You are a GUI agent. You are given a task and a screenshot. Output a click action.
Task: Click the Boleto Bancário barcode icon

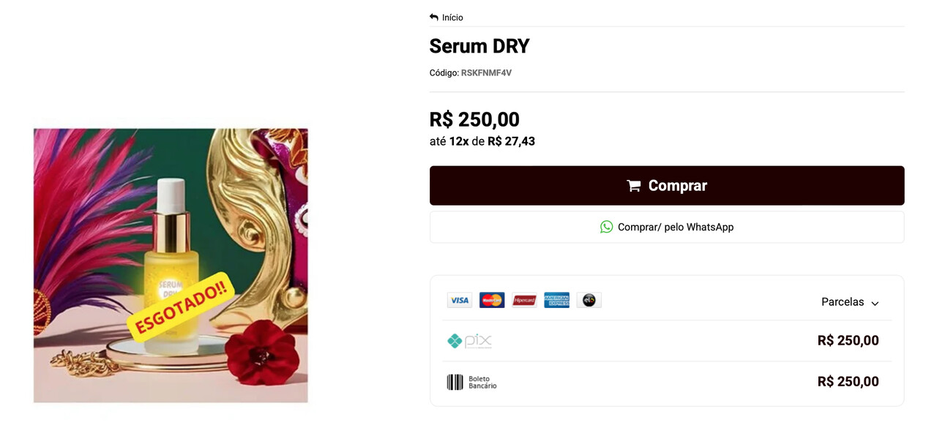455,382
